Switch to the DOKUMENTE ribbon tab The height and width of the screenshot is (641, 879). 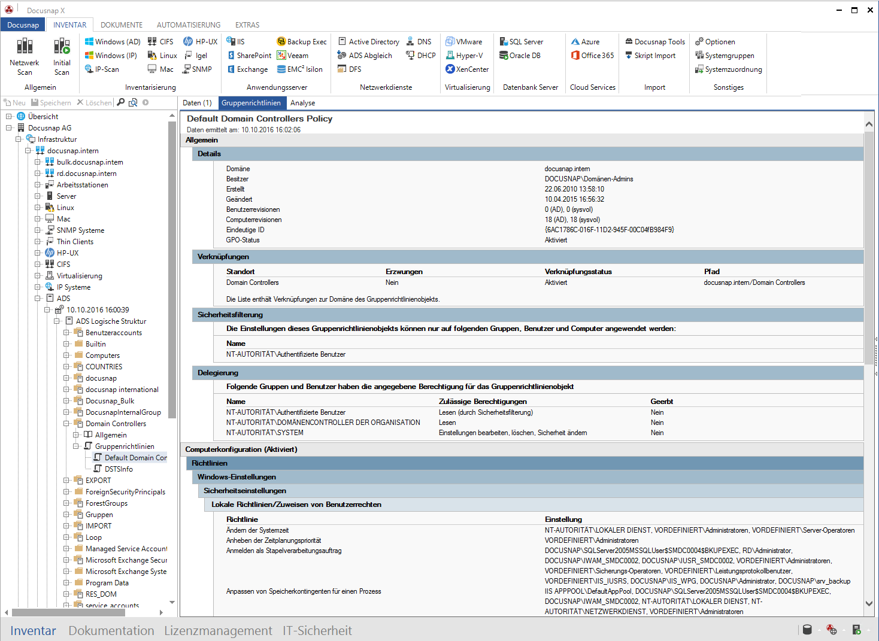tap(122, 25)
